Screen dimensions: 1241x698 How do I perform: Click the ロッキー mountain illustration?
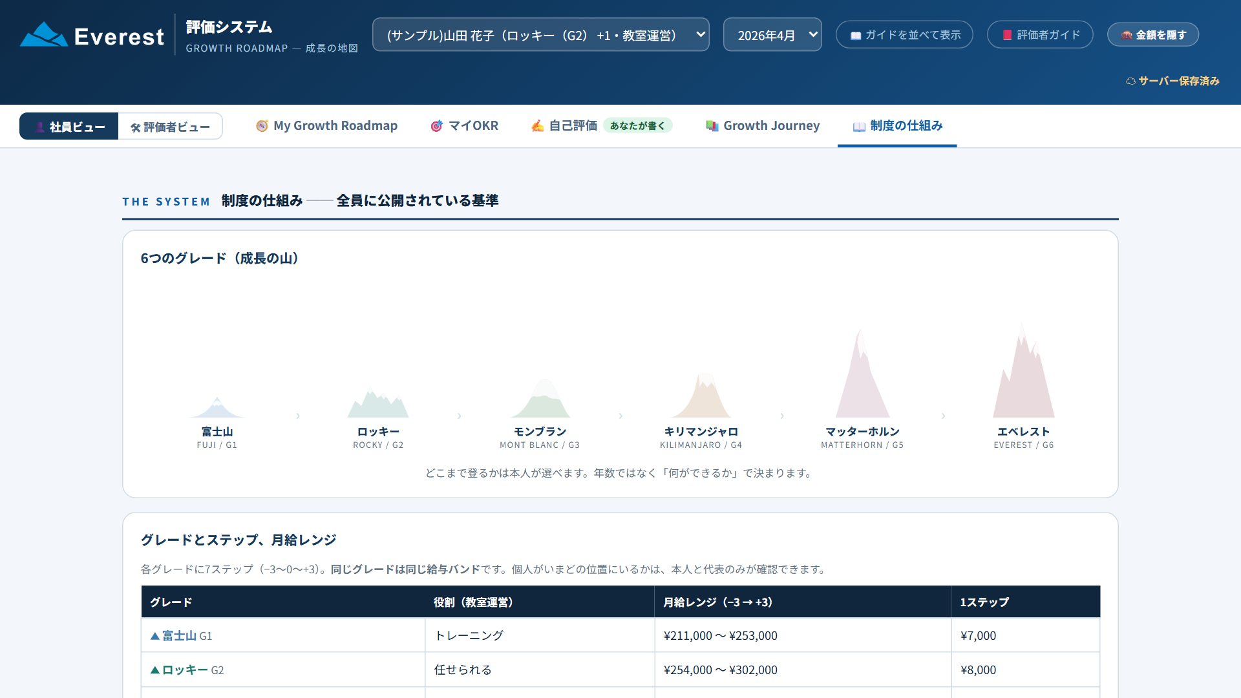[378, 403]
